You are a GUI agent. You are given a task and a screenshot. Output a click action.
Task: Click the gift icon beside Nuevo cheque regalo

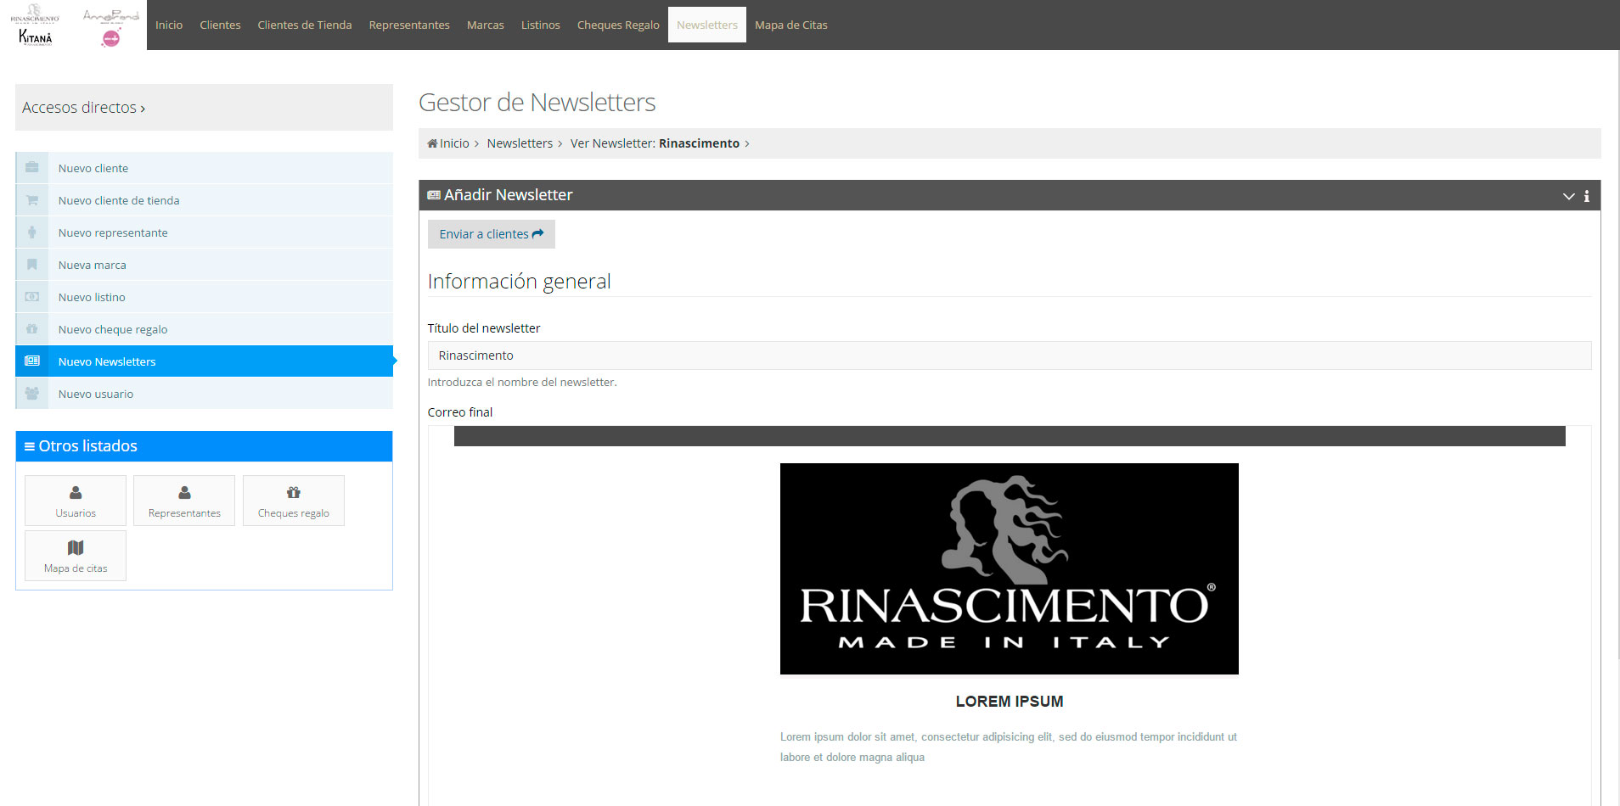pos(32,329)
